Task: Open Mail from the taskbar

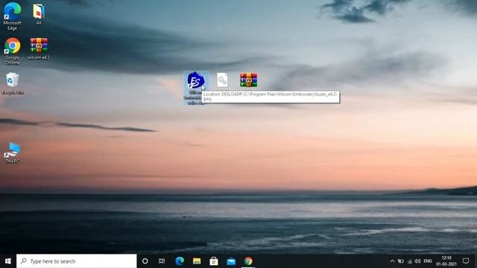Action: (231, 261)
